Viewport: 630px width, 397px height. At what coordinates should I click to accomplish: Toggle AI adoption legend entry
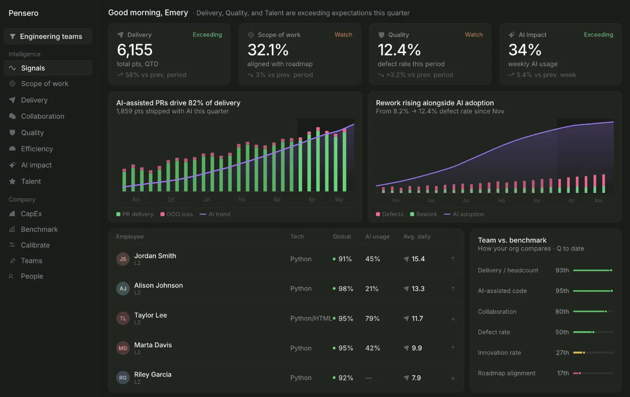(464, 214)
